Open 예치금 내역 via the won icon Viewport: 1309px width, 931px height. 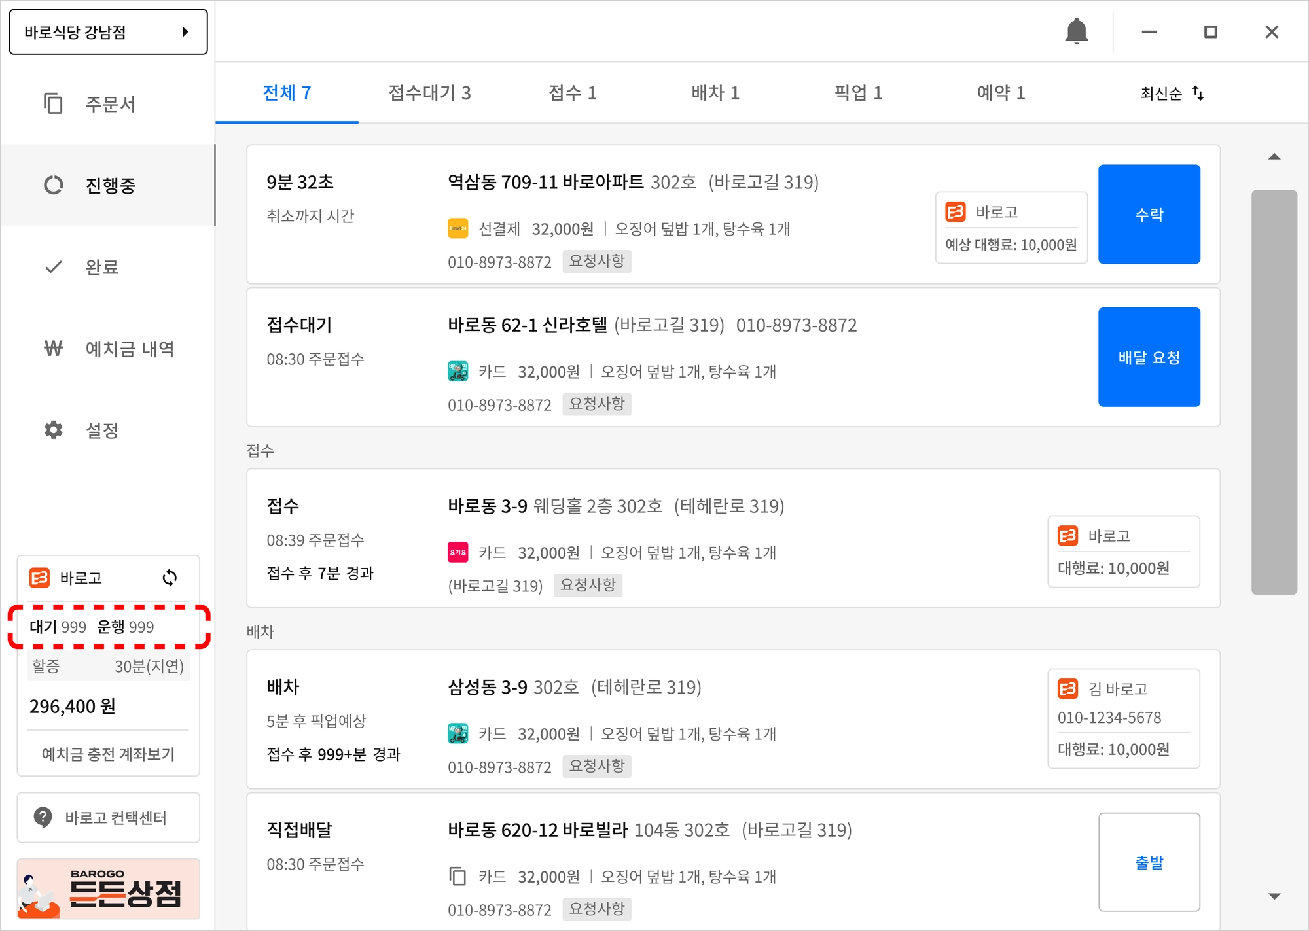coord(54,348)
